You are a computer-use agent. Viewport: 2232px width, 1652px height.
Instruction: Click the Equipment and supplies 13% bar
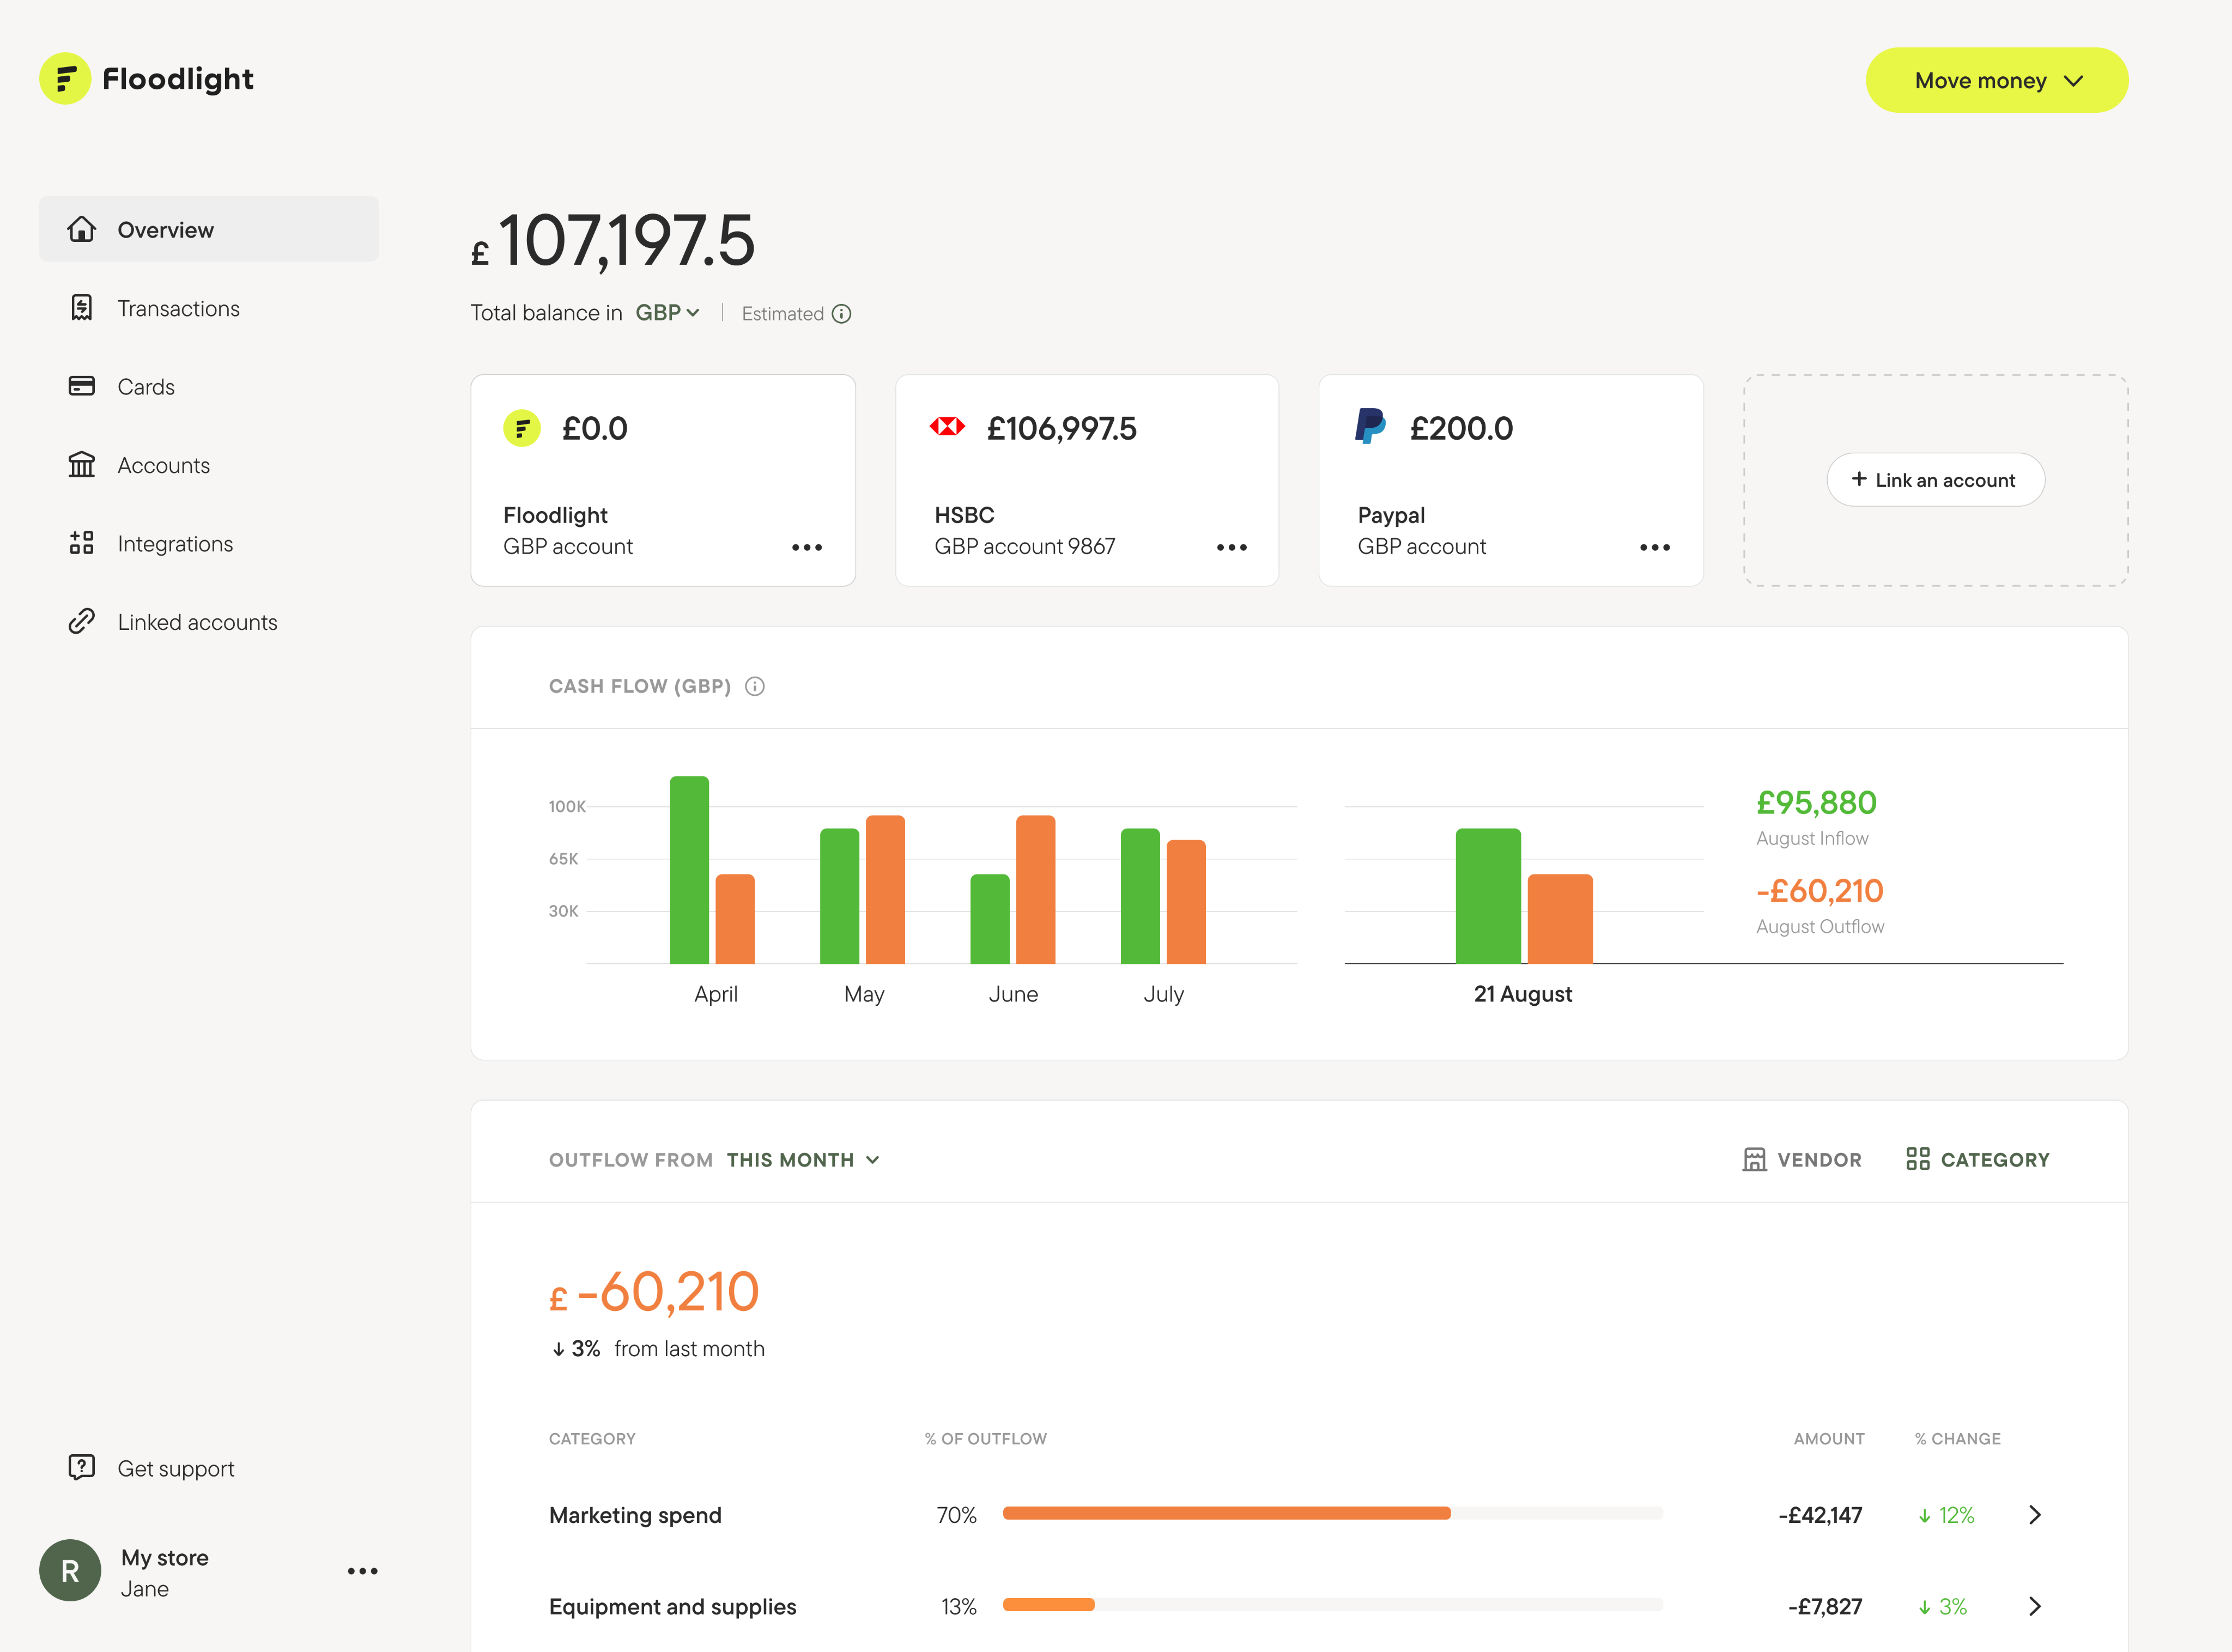click(1332, 1605)
